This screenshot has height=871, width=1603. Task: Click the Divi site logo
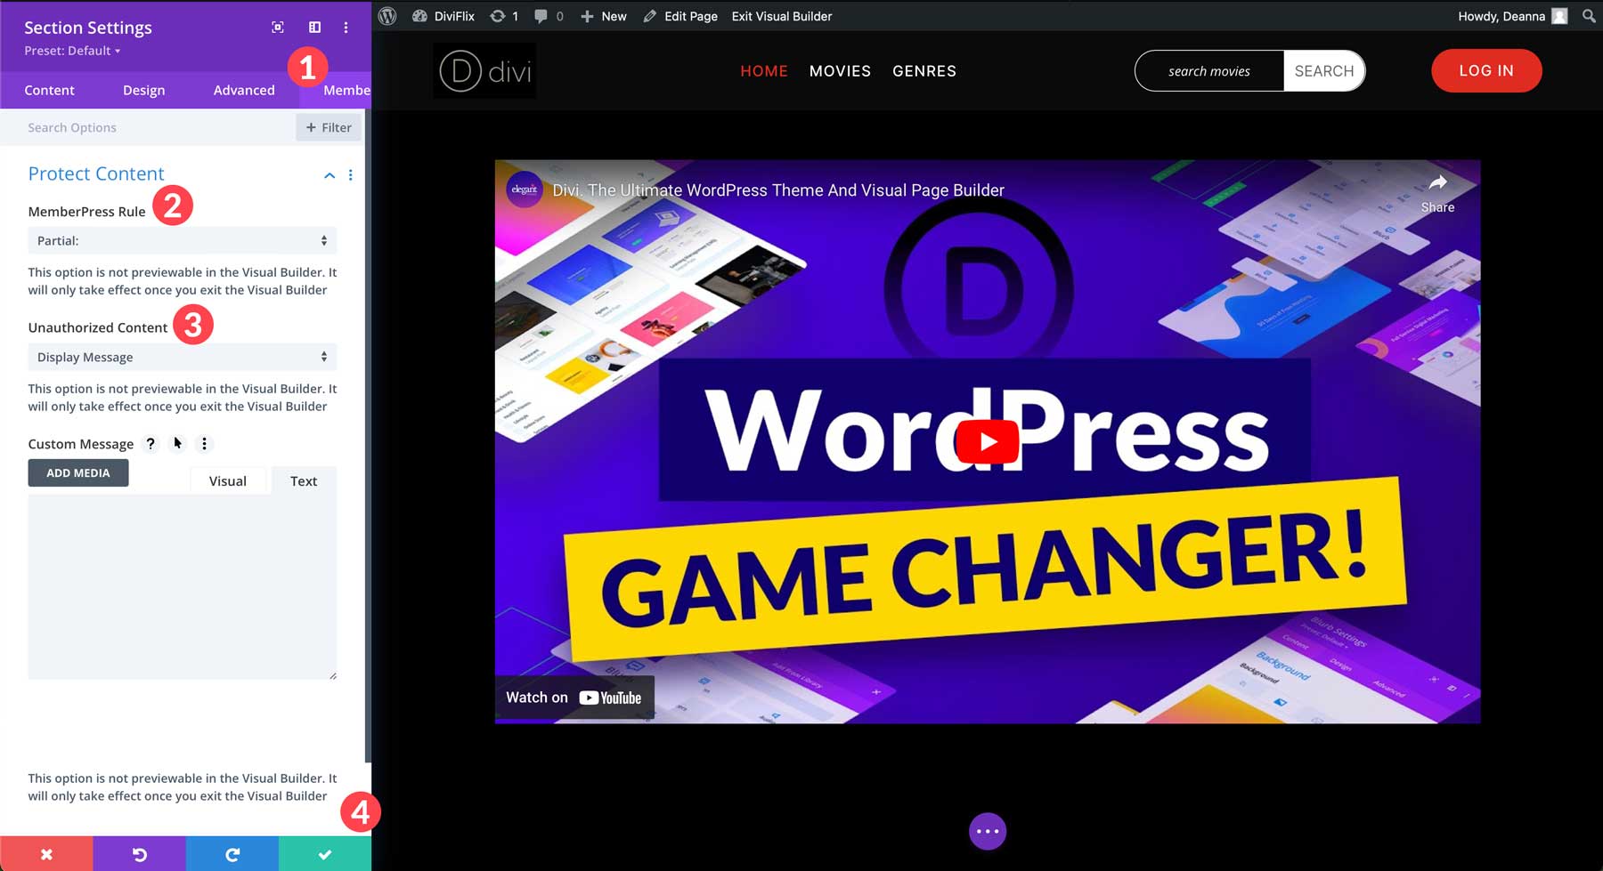tap(484, 70)
